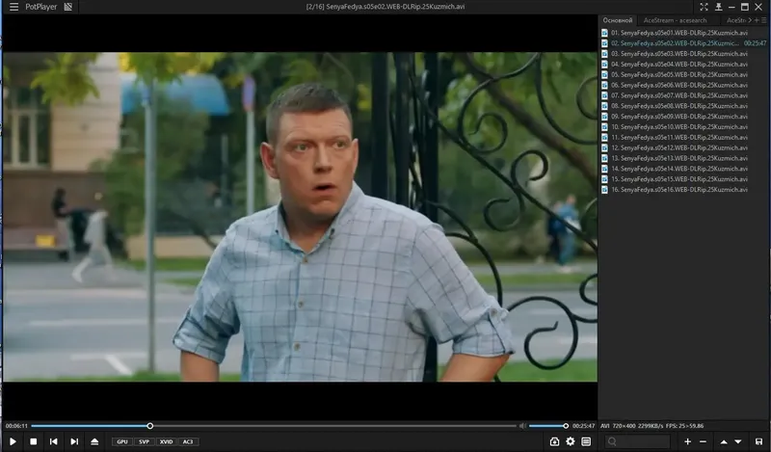Save the playlist with the disk icon
The height and width of the screenshot is (452, 771).
[x=758, y=441]
